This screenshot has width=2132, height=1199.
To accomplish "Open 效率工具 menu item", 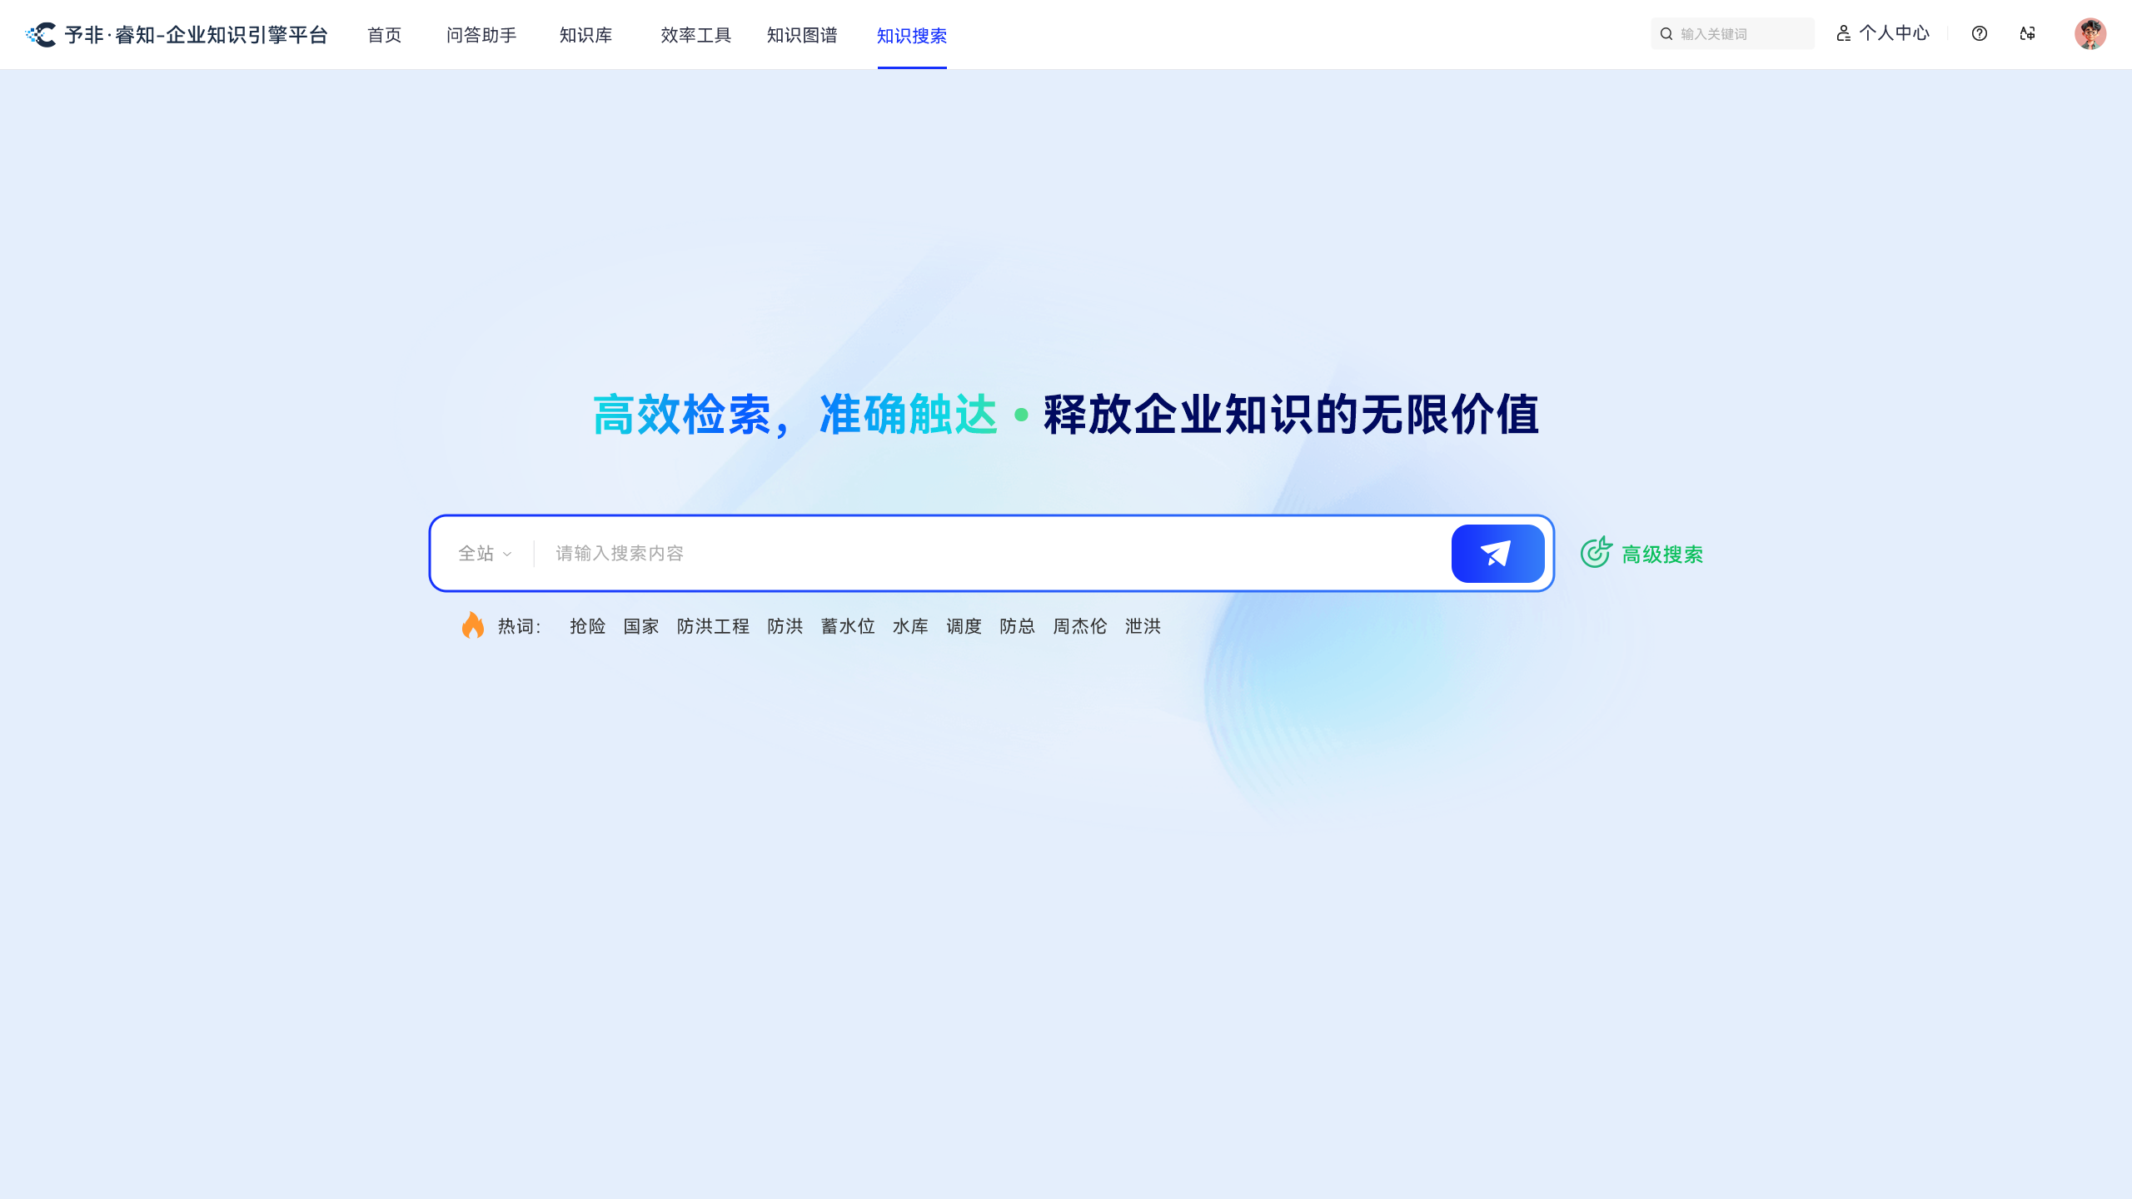I will [x=695, y=35].
